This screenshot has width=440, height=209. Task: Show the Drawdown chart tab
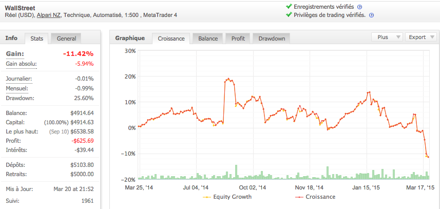[272, 39]
